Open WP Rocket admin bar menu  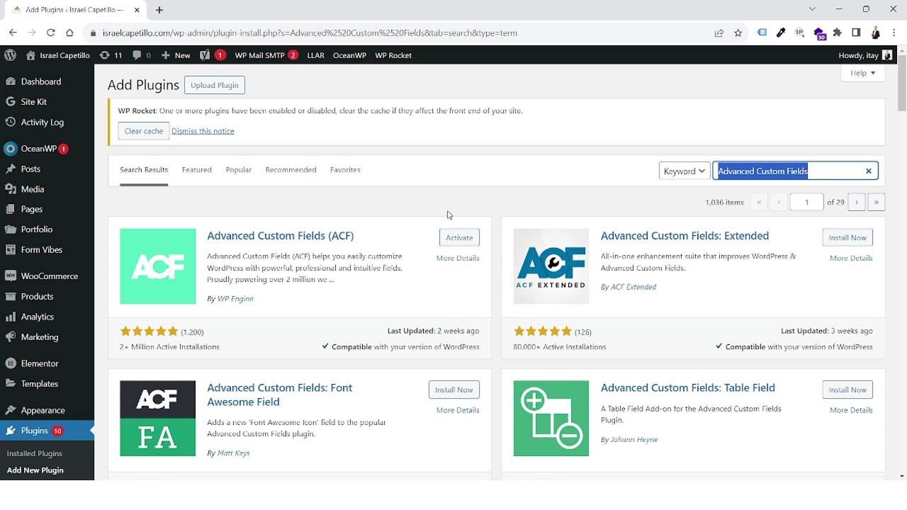(393, 55)
